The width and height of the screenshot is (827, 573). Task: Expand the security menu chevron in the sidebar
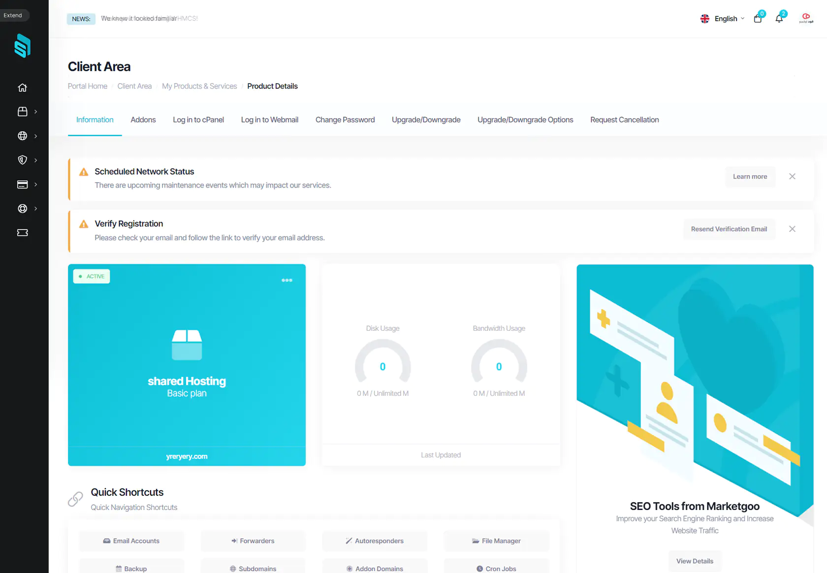(x=35, y=160)
